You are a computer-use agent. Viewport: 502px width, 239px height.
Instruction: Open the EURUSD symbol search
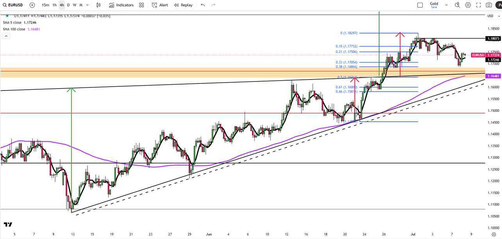[x=13, y=5]
